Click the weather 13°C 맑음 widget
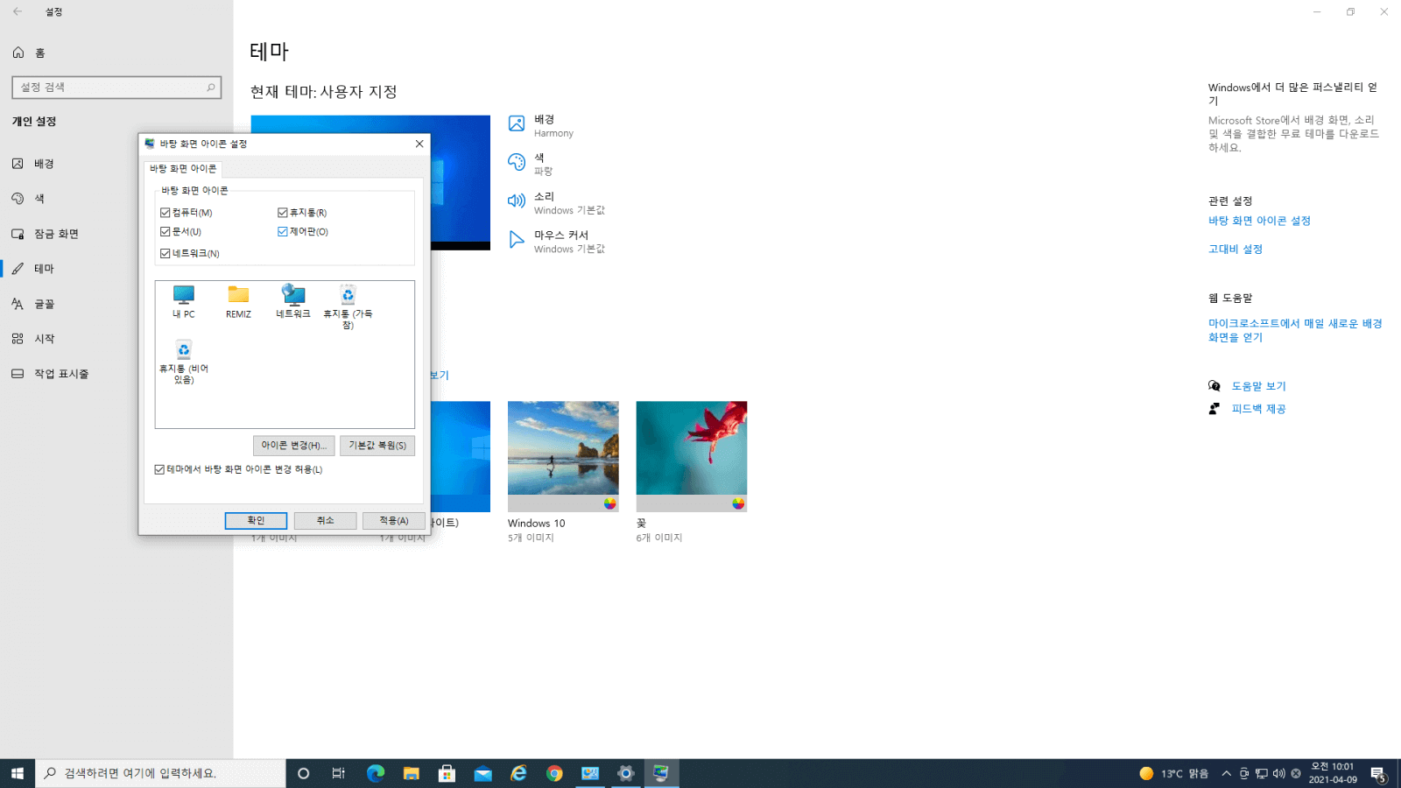Screen dimensions: 1401x788 (x=1173, y=773)
